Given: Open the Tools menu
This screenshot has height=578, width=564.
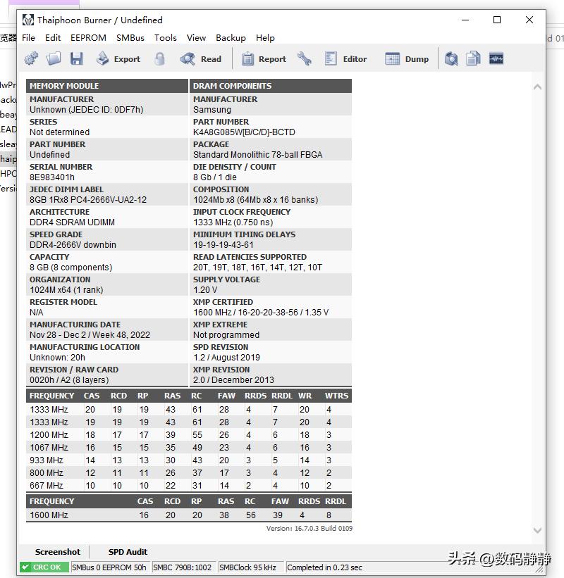Looking at the screenshot, I should tap(166, 38).
